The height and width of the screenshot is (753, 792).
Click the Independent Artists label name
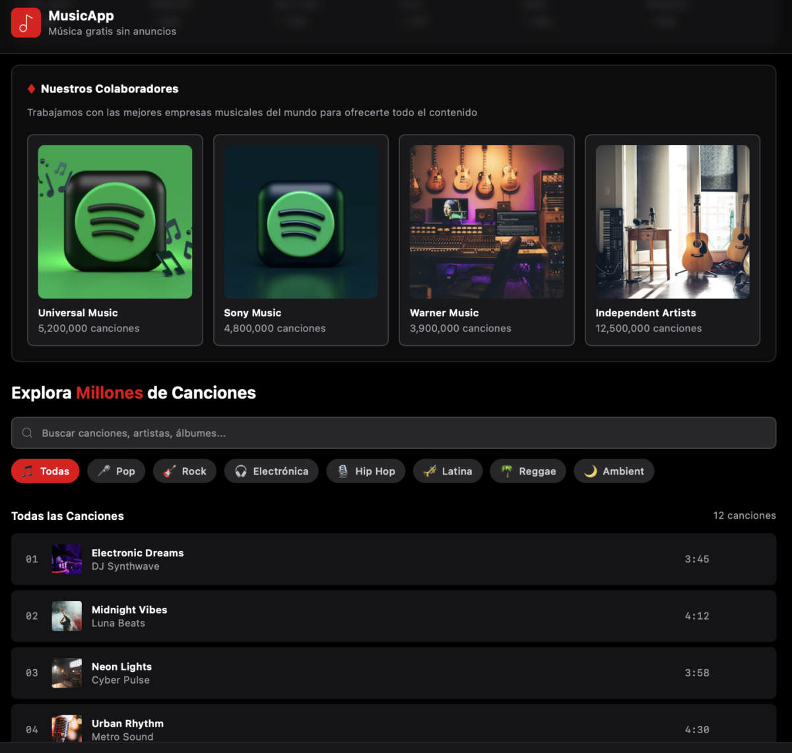point(645,313)
